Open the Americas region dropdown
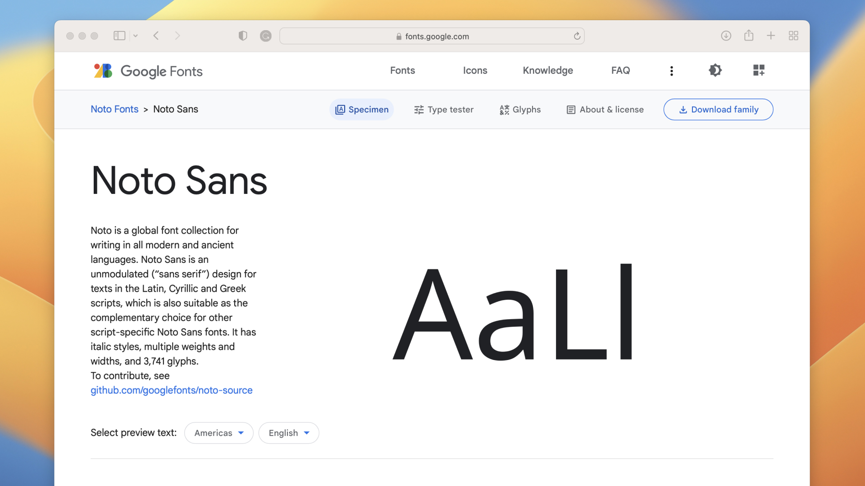 pyautogui.click(x=219, y=433)
